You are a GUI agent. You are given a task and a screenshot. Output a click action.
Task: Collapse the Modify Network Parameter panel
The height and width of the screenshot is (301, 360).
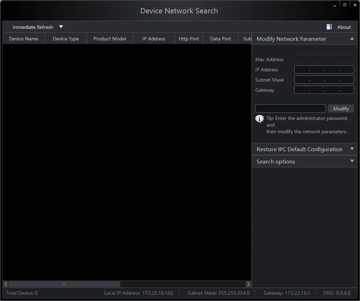352,39
